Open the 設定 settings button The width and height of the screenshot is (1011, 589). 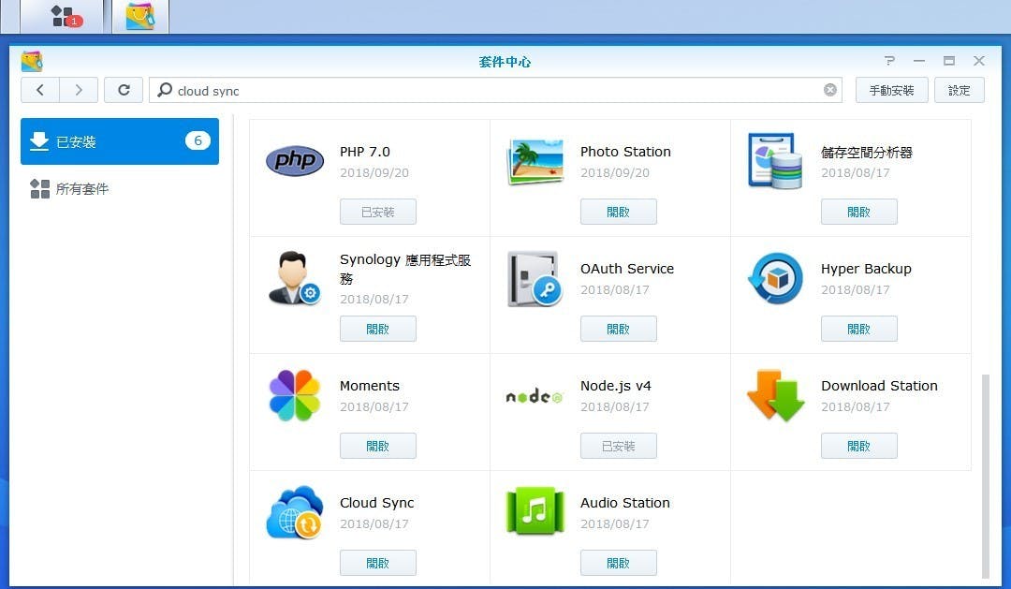[960, 90]
